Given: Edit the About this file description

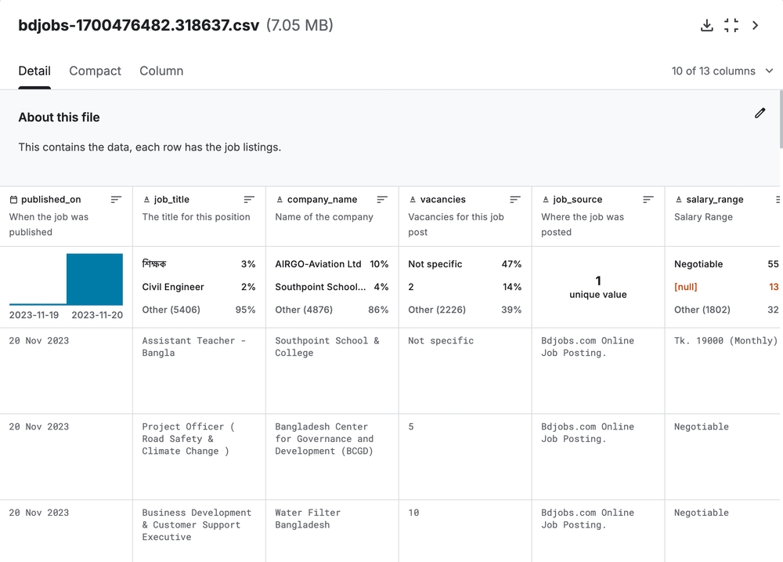Looking at the screenshot, I should click(x=760, y=113).
